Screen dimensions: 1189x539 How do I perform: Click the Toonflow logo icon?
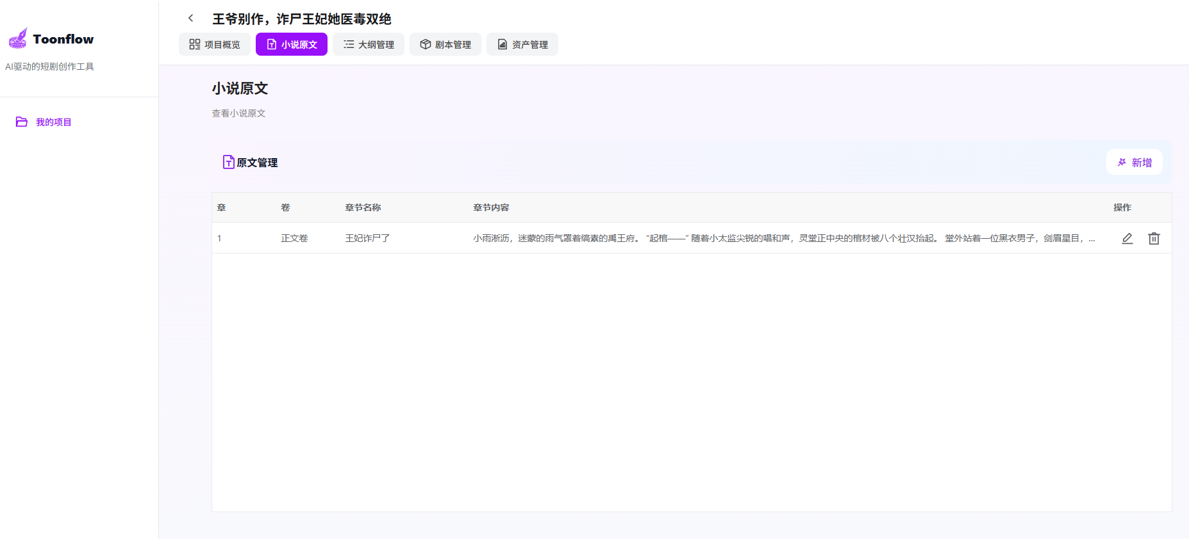click(18, 38)
